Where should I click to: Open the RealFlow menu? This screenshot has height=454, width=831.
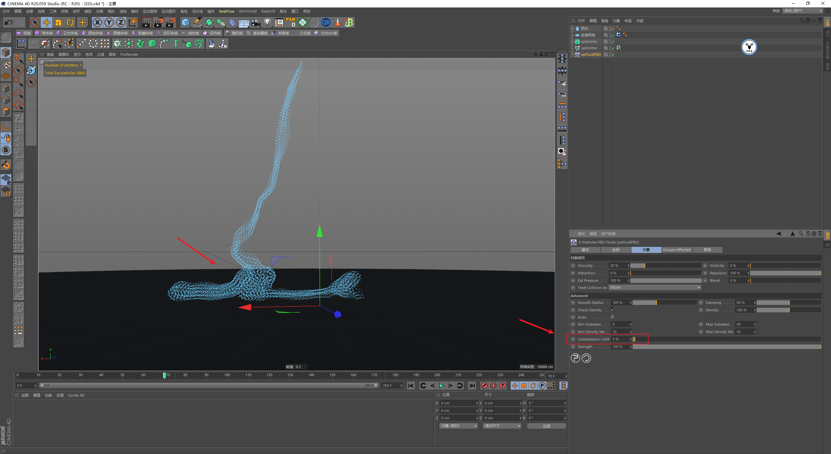(x=227, y=11)
